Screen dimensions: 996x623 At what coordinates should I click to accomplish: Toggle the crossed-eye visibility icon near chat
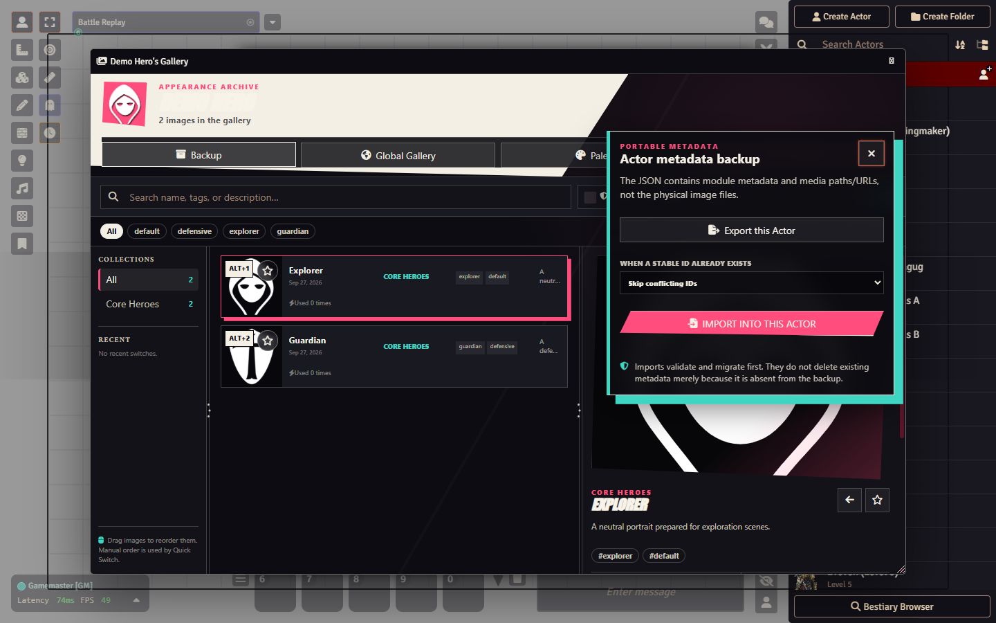pos(766,580)
